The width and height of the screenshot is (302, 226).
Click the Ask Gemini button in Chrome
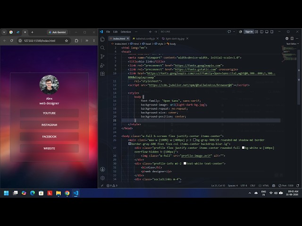[x=57, y=32]
